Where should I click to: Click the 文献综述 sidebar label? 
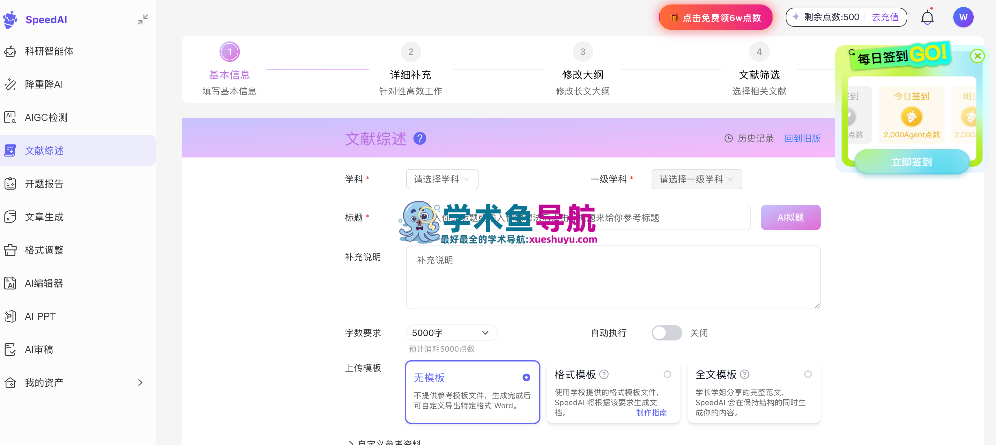(44, 151)
